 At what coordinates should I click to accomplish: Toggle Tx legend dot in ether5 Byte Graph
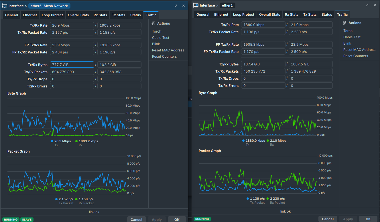point(52,141)
